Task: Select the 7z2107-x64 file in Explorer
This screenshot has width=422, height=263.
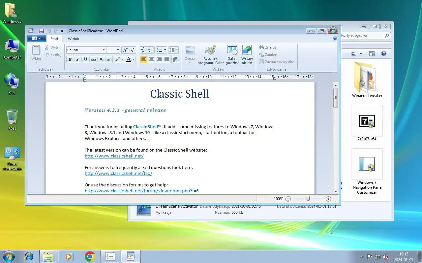Action: tap(367, 123)
